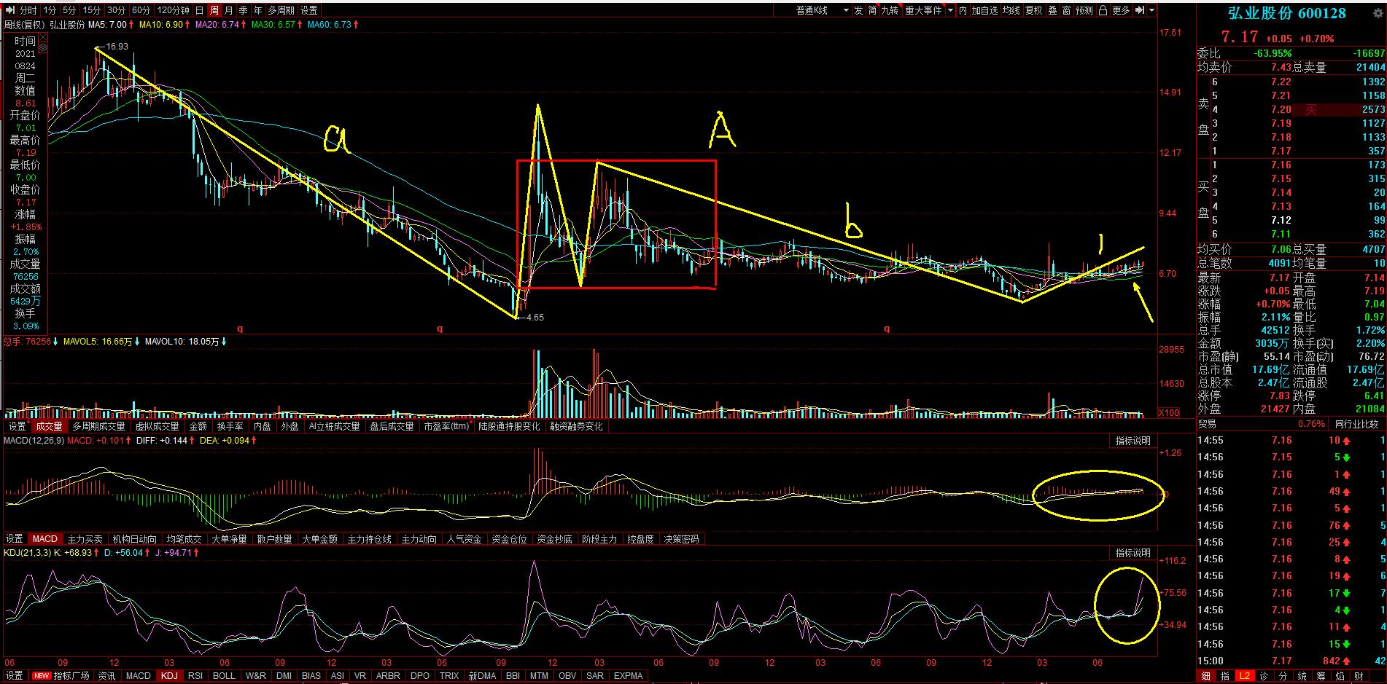Click the 简 toolbar icon
1387x684 pixels.
[x=872, y=10]
